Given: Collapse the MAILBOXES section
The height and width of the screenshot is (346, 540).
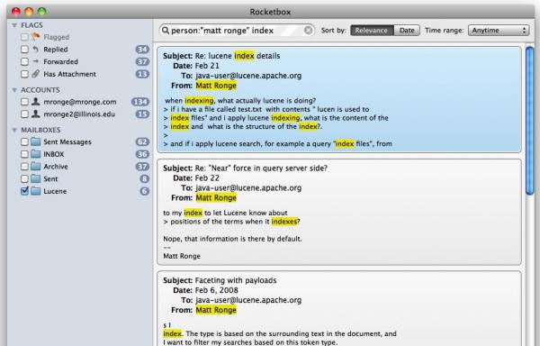Looking at the screenshot, I should click(14, 130).
